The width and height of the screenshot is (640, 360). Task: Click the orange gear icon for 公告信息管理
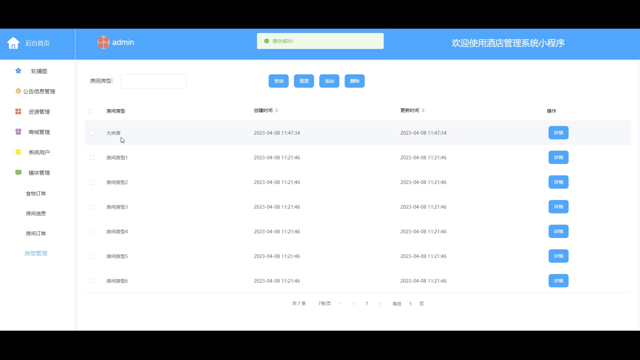18,91
